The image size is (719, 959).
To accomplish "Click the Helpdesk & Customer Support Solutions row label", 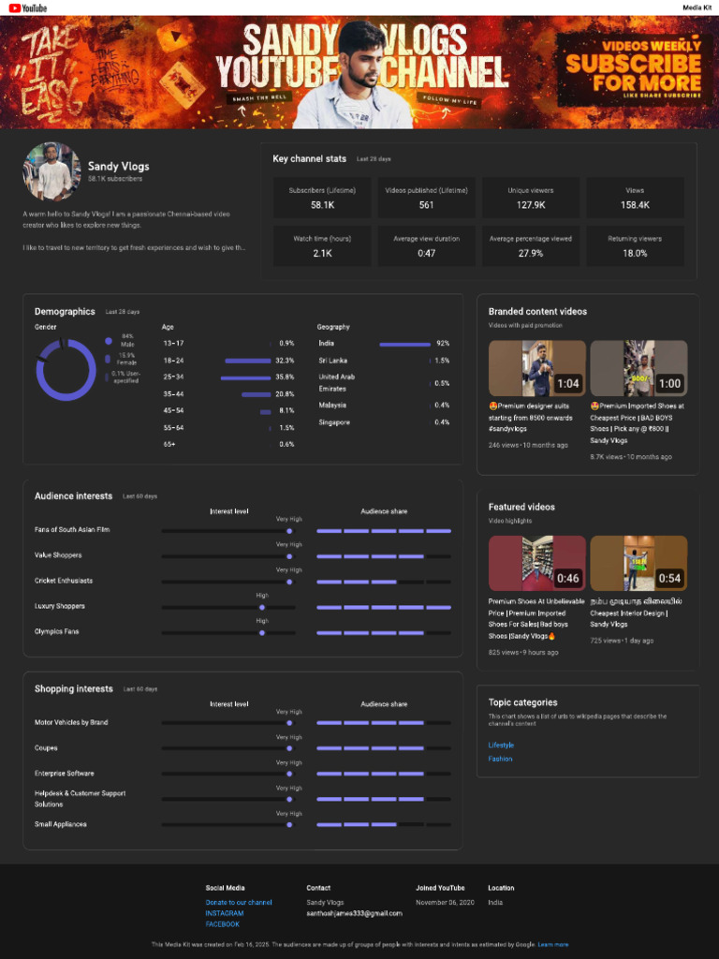I will (81, 799).
